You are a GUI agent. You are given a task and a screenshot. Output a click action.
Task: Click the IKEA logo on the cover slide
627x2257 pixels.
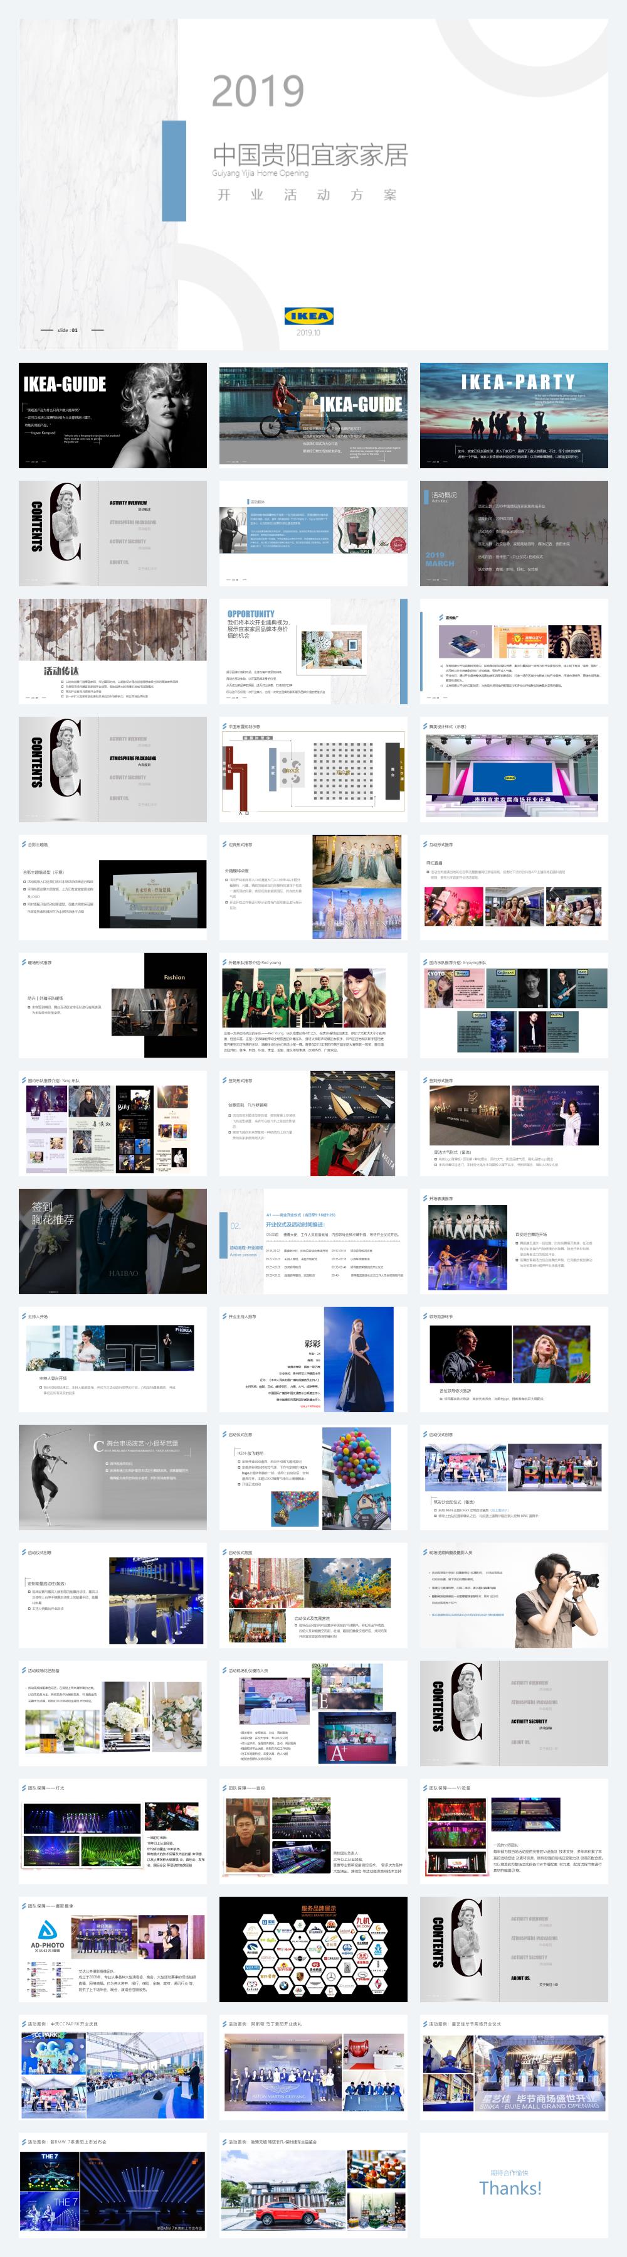click(x=308, y=316)
